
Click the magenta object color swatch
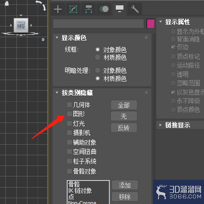[x=150, y=23]
